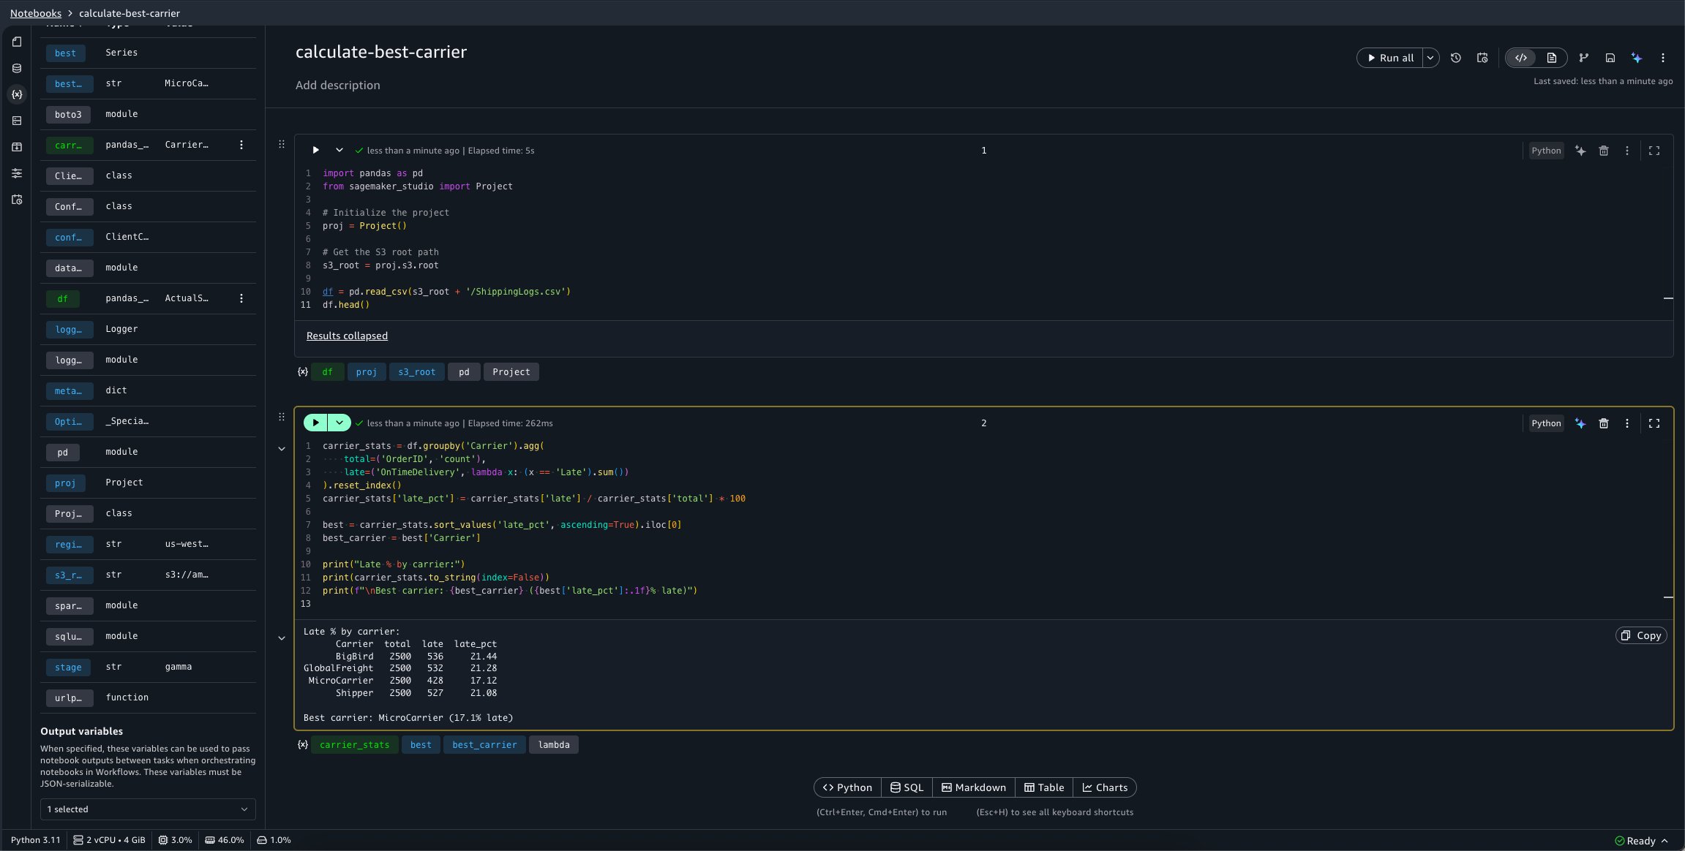This screenshot has width=1685, height=851.
Task: Run cell 2 with the green play button
Action: click(315, 423)
